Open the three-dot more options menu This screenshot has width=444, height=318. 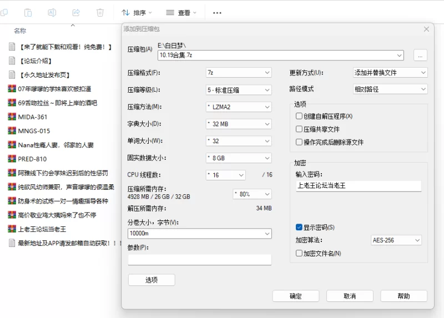tap(217, 12)
